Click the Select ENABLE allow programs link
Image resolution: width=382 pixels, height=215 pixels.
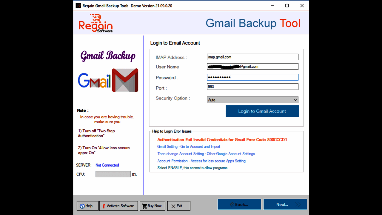tap(192, 168)
